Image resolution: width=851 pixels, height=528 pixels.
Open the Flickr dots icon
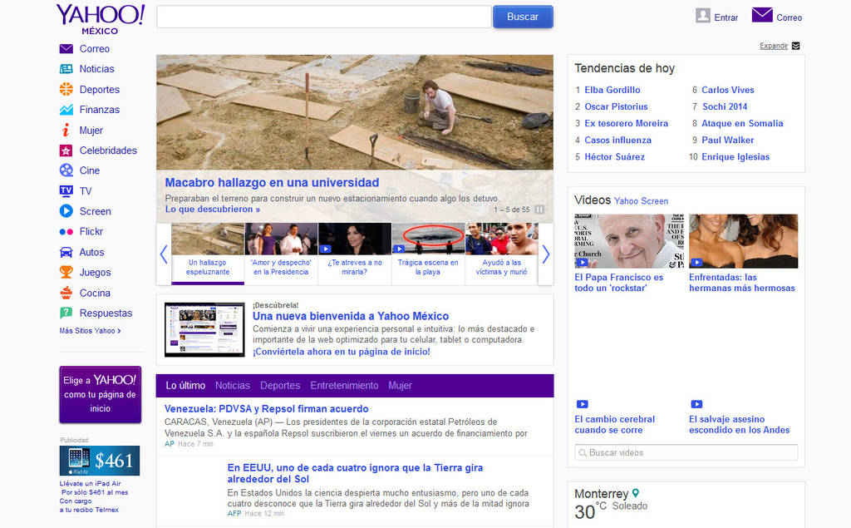point(66,232)
